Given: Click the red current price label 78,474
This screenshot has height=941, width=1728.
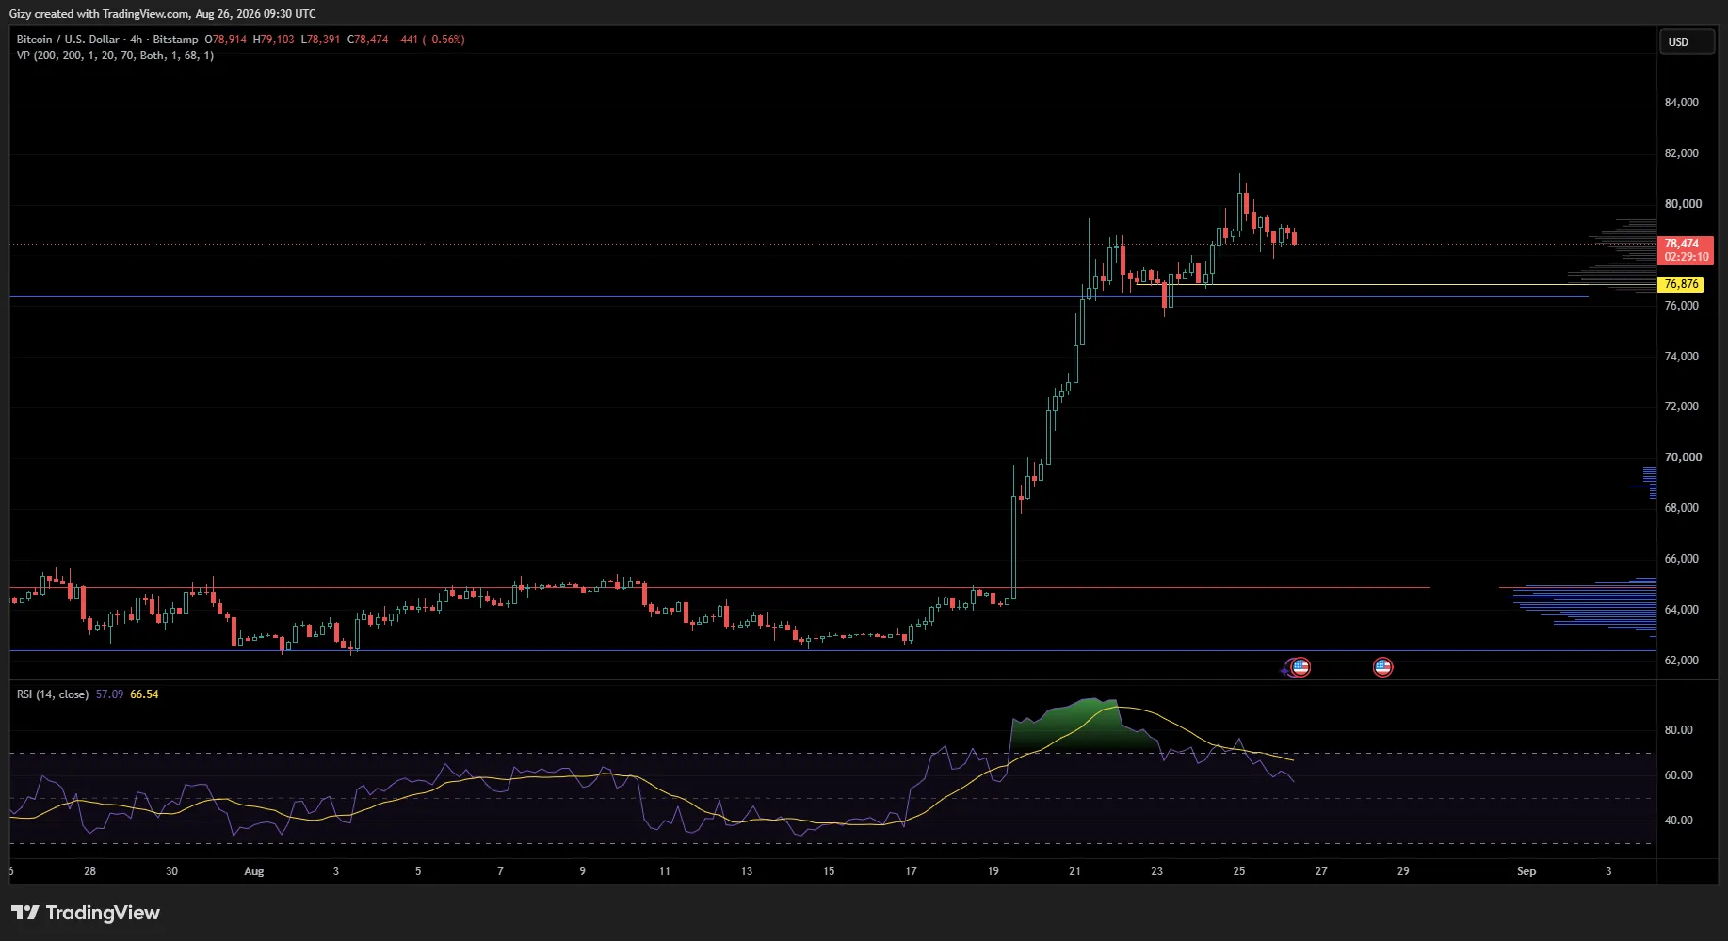Looking at the screenshot, I should (1686, 250).
